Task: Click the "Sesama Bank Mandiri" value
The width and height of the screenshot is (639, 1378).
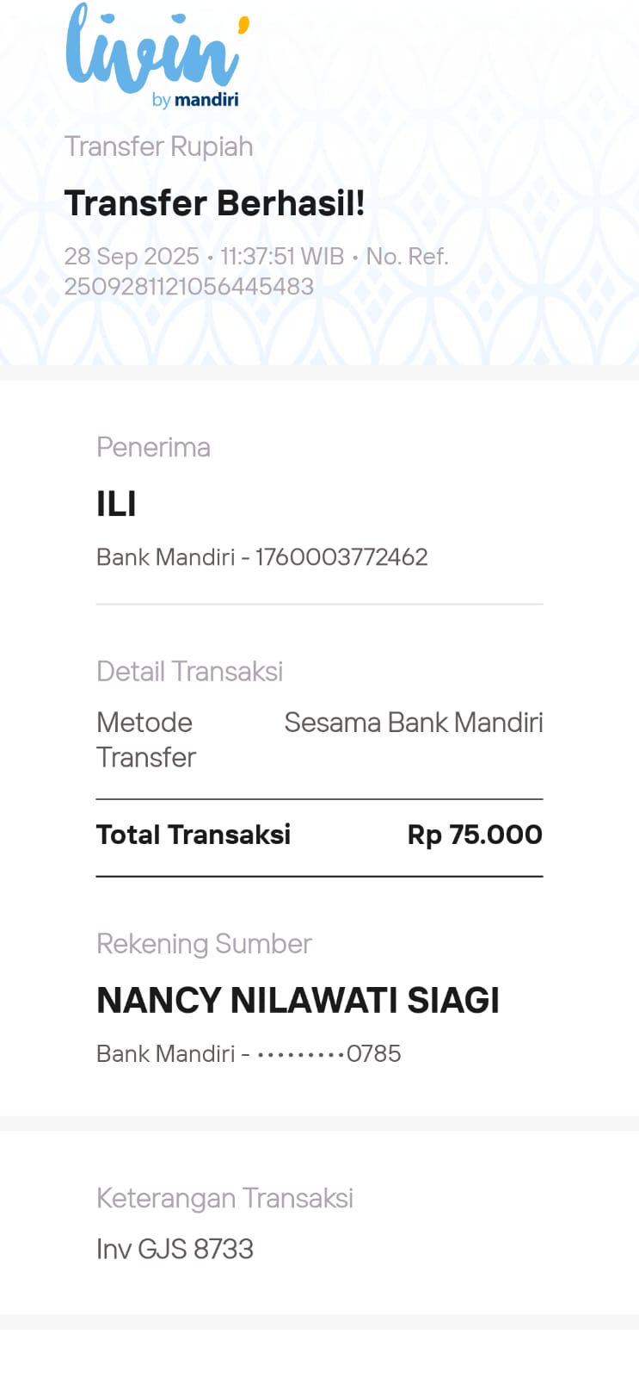Action: (413, 723)
